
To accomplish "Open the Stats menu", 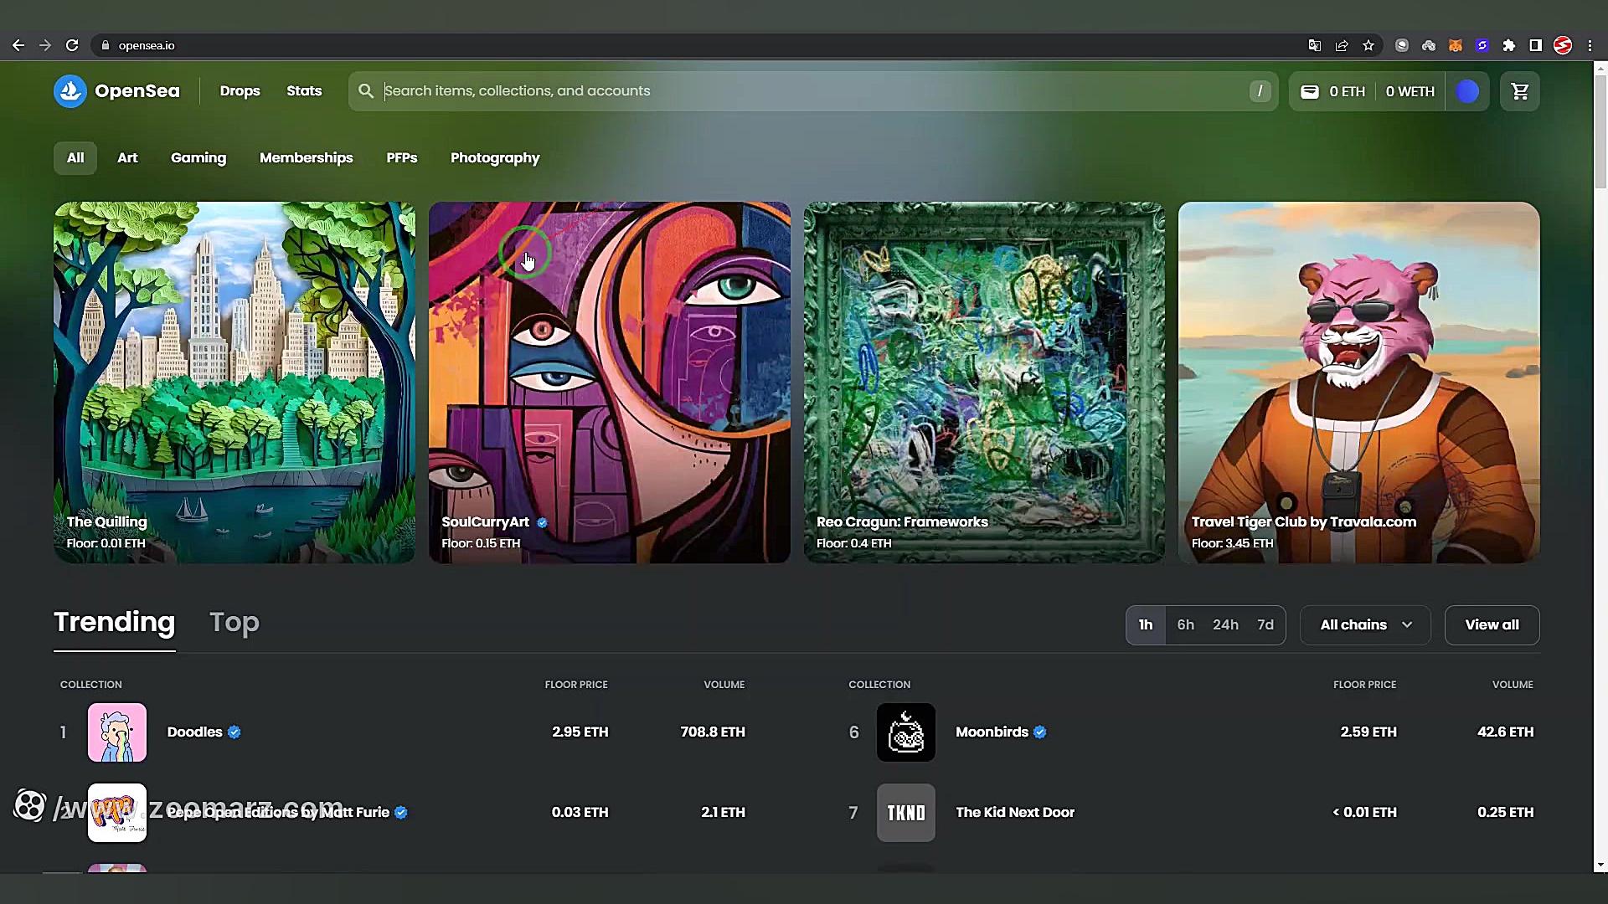I will coord(304,91).
